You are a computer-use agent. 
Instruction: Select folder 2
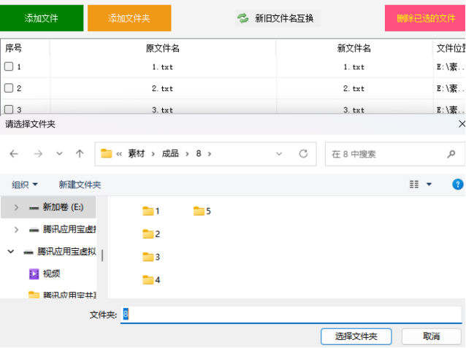151,234
